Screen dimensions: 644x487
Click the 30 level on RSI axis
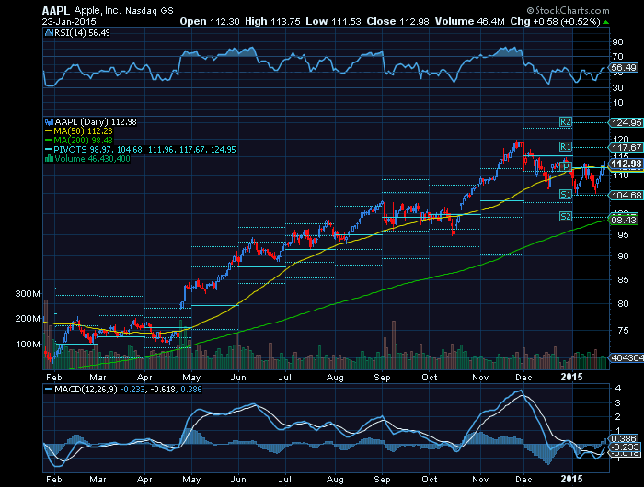[x=617, y=88]
